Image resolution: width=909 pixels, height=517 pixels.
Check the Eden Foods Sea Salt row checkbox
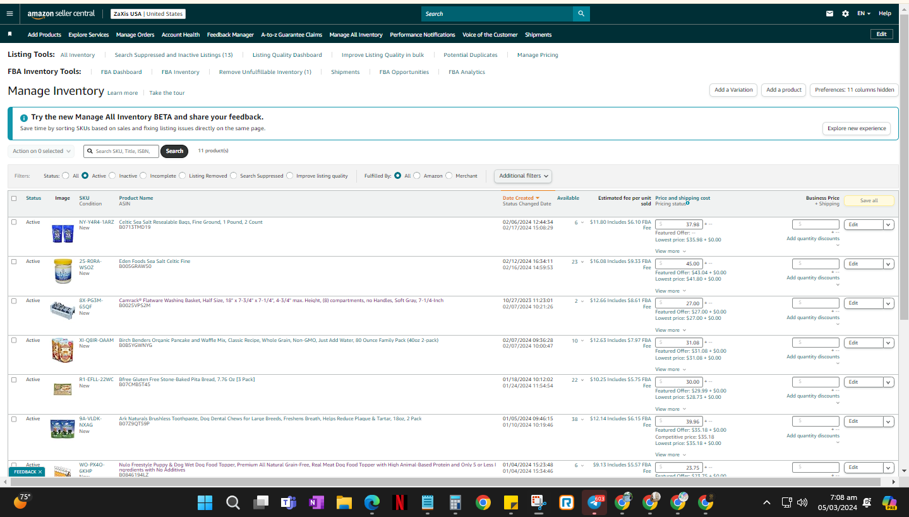(14, 261)
